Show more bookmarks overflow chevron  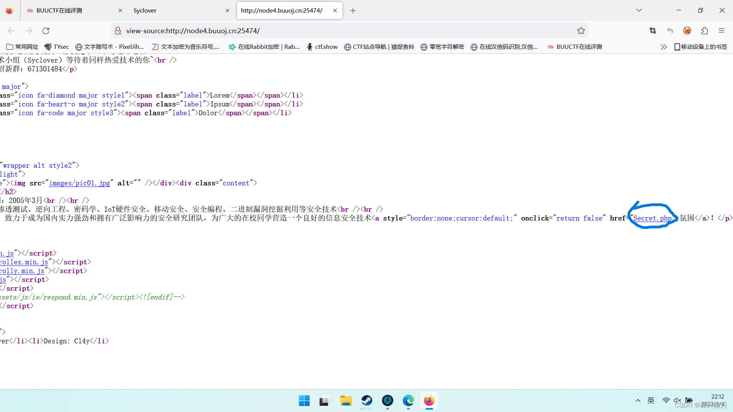pyautogui.click(x=664, y=47)
